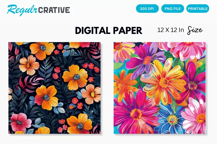Click the CRATIVE word in logo
The image size is (217, 144).
point(54,10)
